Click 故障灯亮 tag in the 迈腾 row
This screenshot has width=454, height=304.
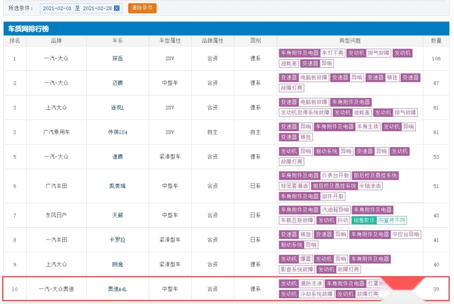pos(291,88)
